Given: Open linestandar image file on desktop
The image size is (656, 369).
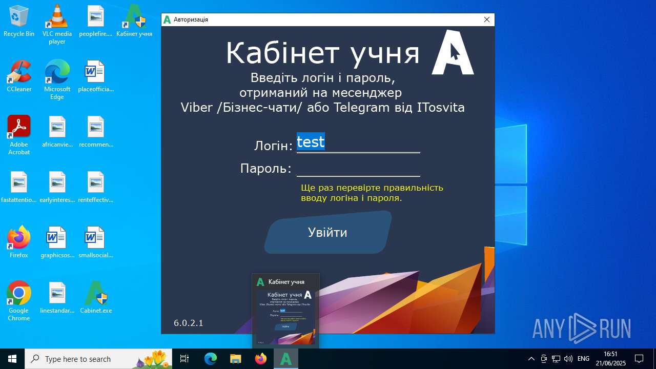Looking at the screenshot, I should pos(57,298).
